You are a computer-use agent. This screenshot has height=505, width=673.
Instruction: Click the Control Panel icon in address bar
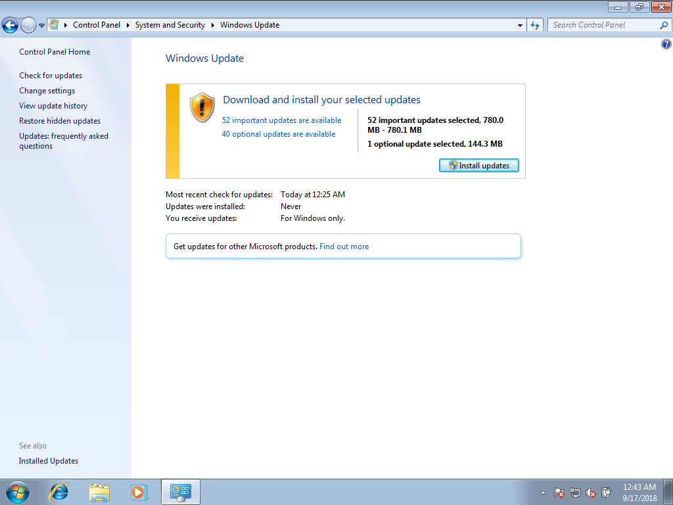[x=54, y=24]
